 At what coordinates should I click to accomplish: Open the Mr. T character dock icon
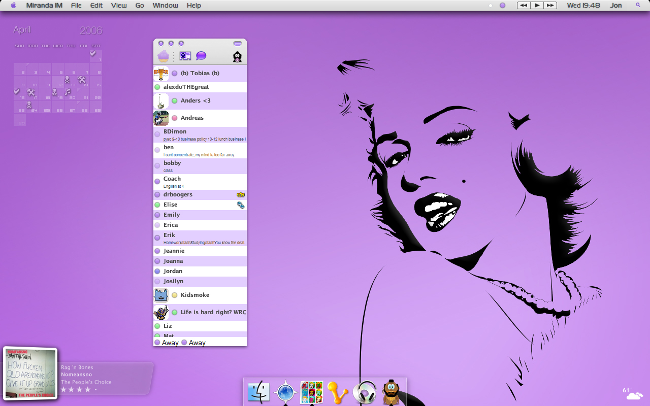point(391,392)
